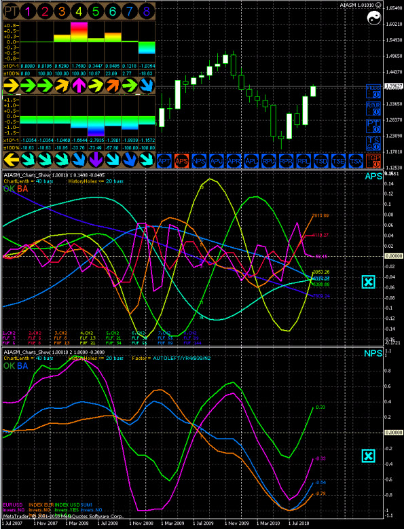Close the NPS chart panel with X
Viewport: 404px width, 529px height.
368,456
